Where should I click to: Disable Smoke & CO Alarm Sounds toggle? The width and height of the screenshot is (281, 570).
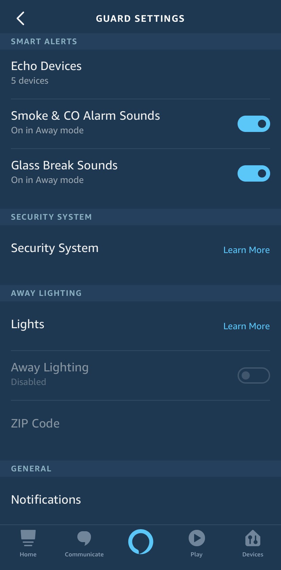(254, 124)
